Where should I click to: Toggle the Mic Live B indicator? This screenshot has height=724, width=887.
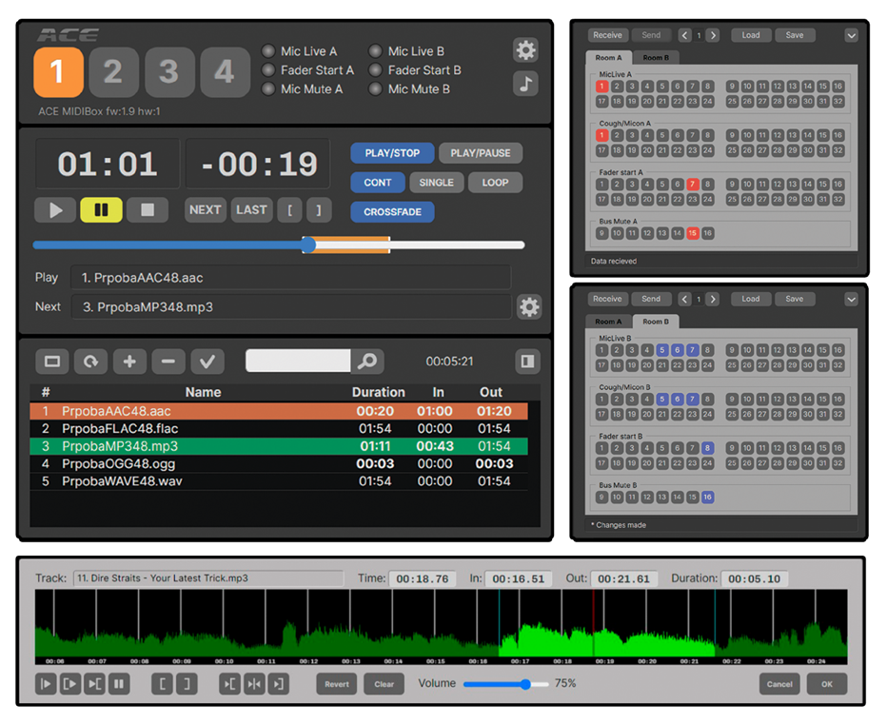coord(375,51)
